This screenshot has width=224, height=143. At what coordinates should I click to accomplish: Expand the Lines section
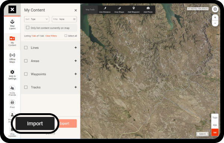(76, 48)
